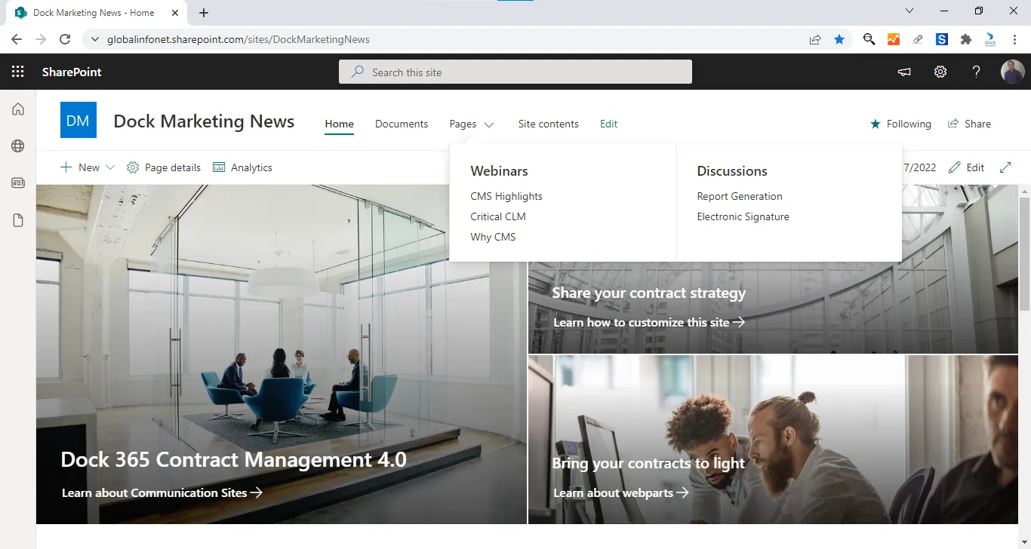1031x549 pixels.
Task: Open the tab search chevron
Action: click(x=909, y=11)
